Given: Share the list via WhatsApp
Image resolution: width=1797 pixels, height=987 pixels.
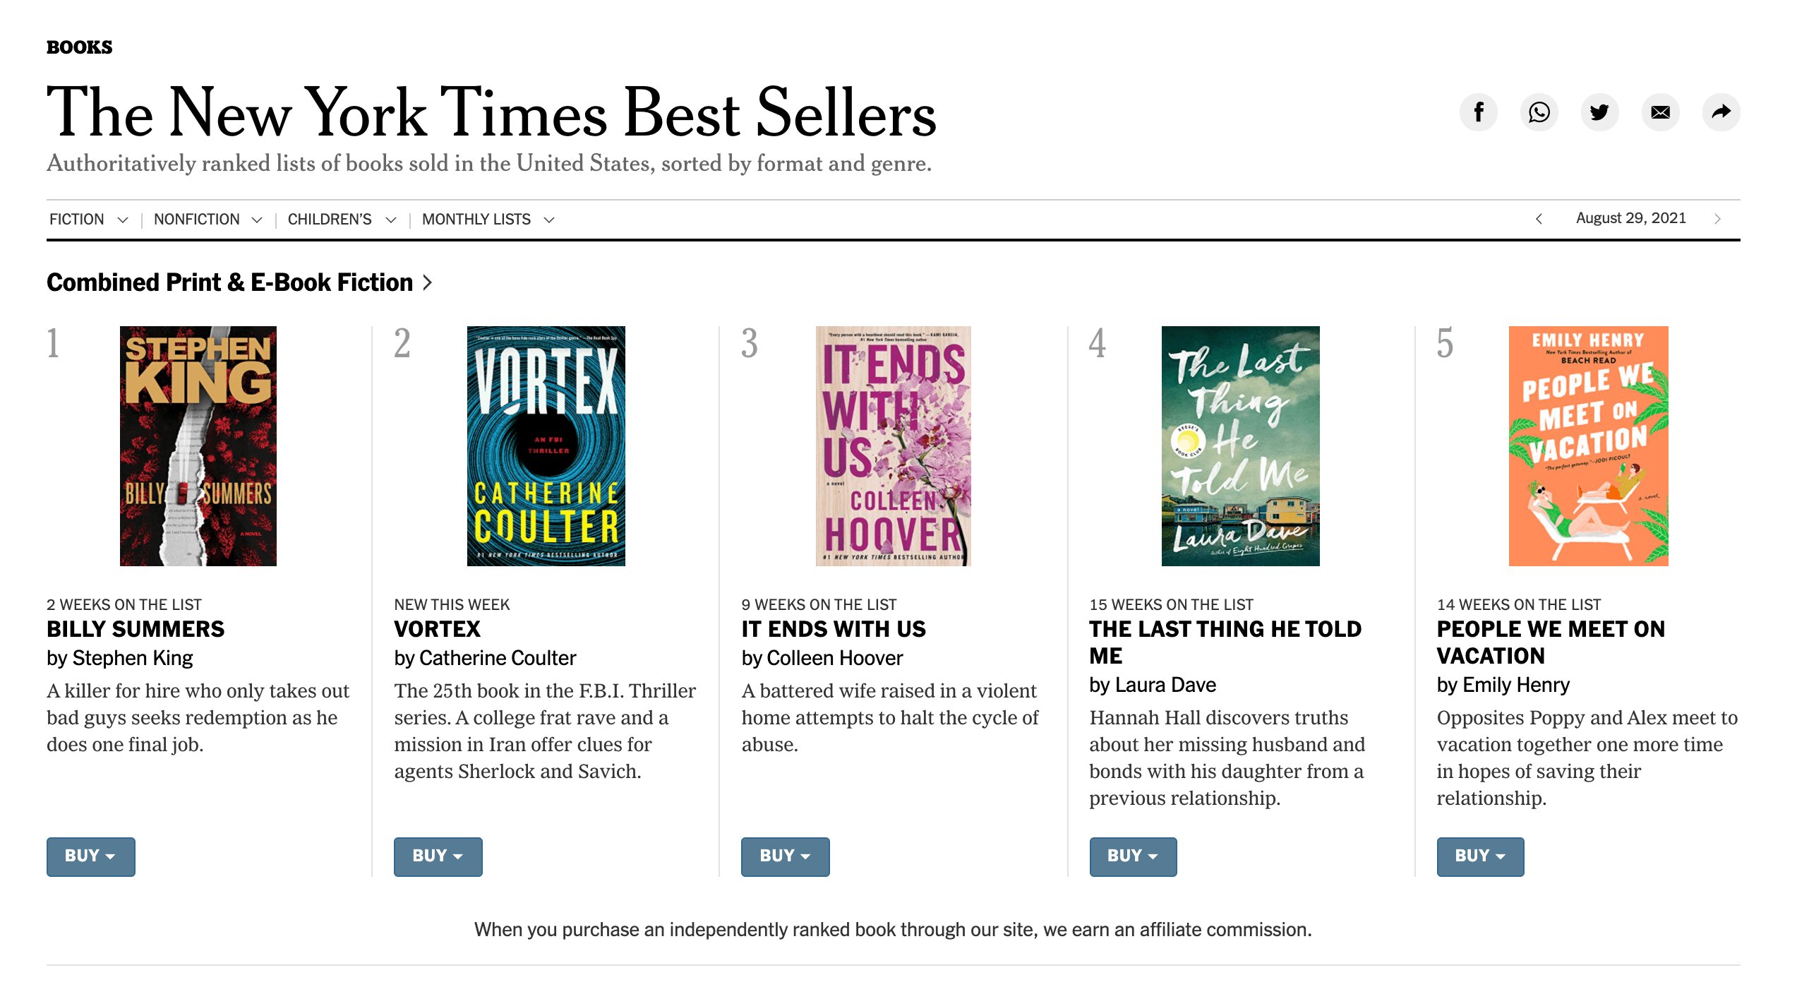Looking at the screenshot, I should [1539, 112].
